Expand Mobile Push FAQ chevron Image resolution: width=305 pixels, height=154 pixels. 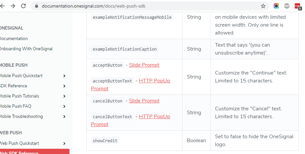tap(64, 106)
